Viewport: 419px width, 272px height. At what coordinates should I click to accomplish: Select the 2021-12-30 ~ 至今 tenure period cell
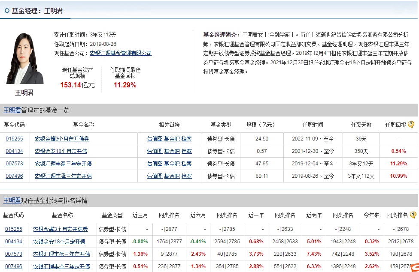coord(313,151)
